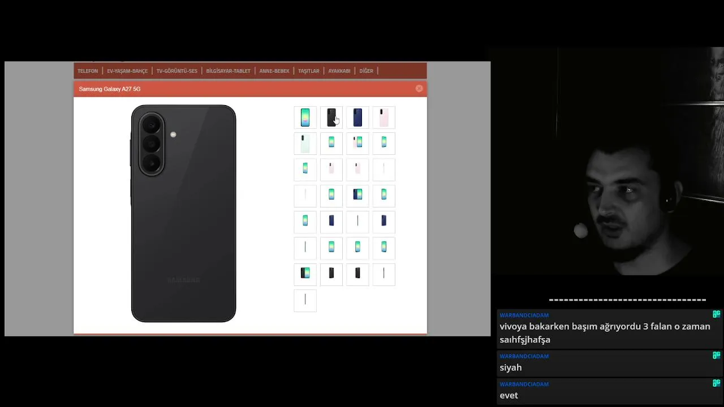This screenshot has height=407, width=724.
Task: Click the green badge icon beside the 'siyah' message
Action: point(717,356)
